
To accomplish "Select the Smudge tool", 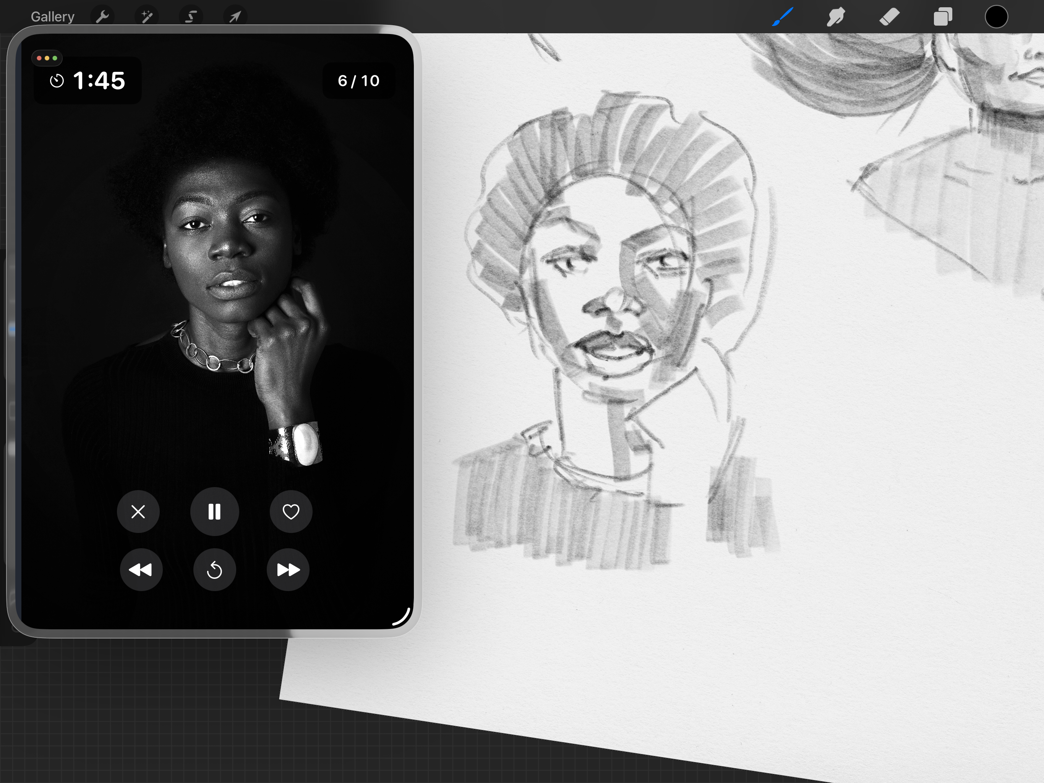I will pos(835,16).
